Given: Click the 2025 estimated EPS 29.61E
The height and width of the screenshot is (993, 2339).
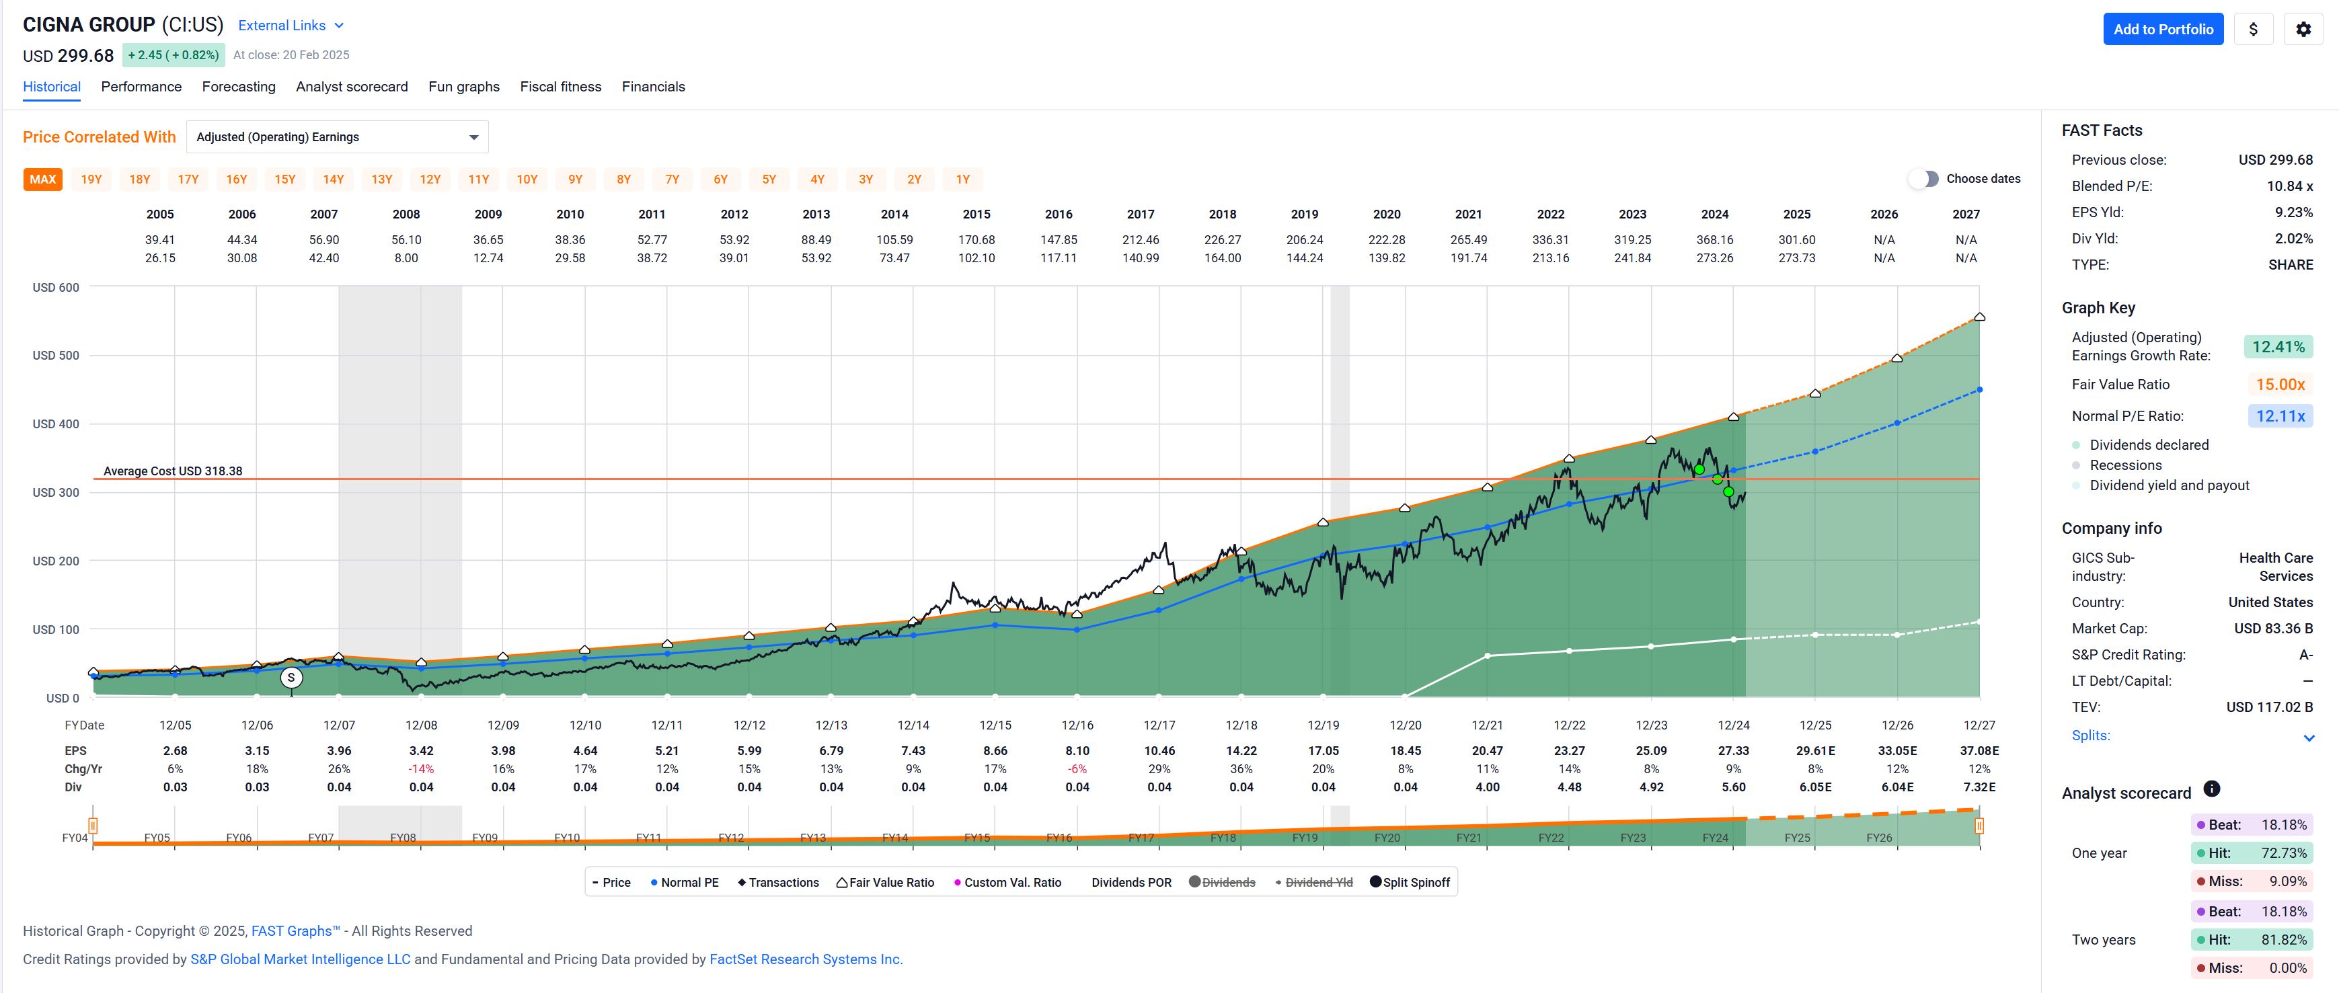Looking at the screenshot, I should click(1815, 752).
